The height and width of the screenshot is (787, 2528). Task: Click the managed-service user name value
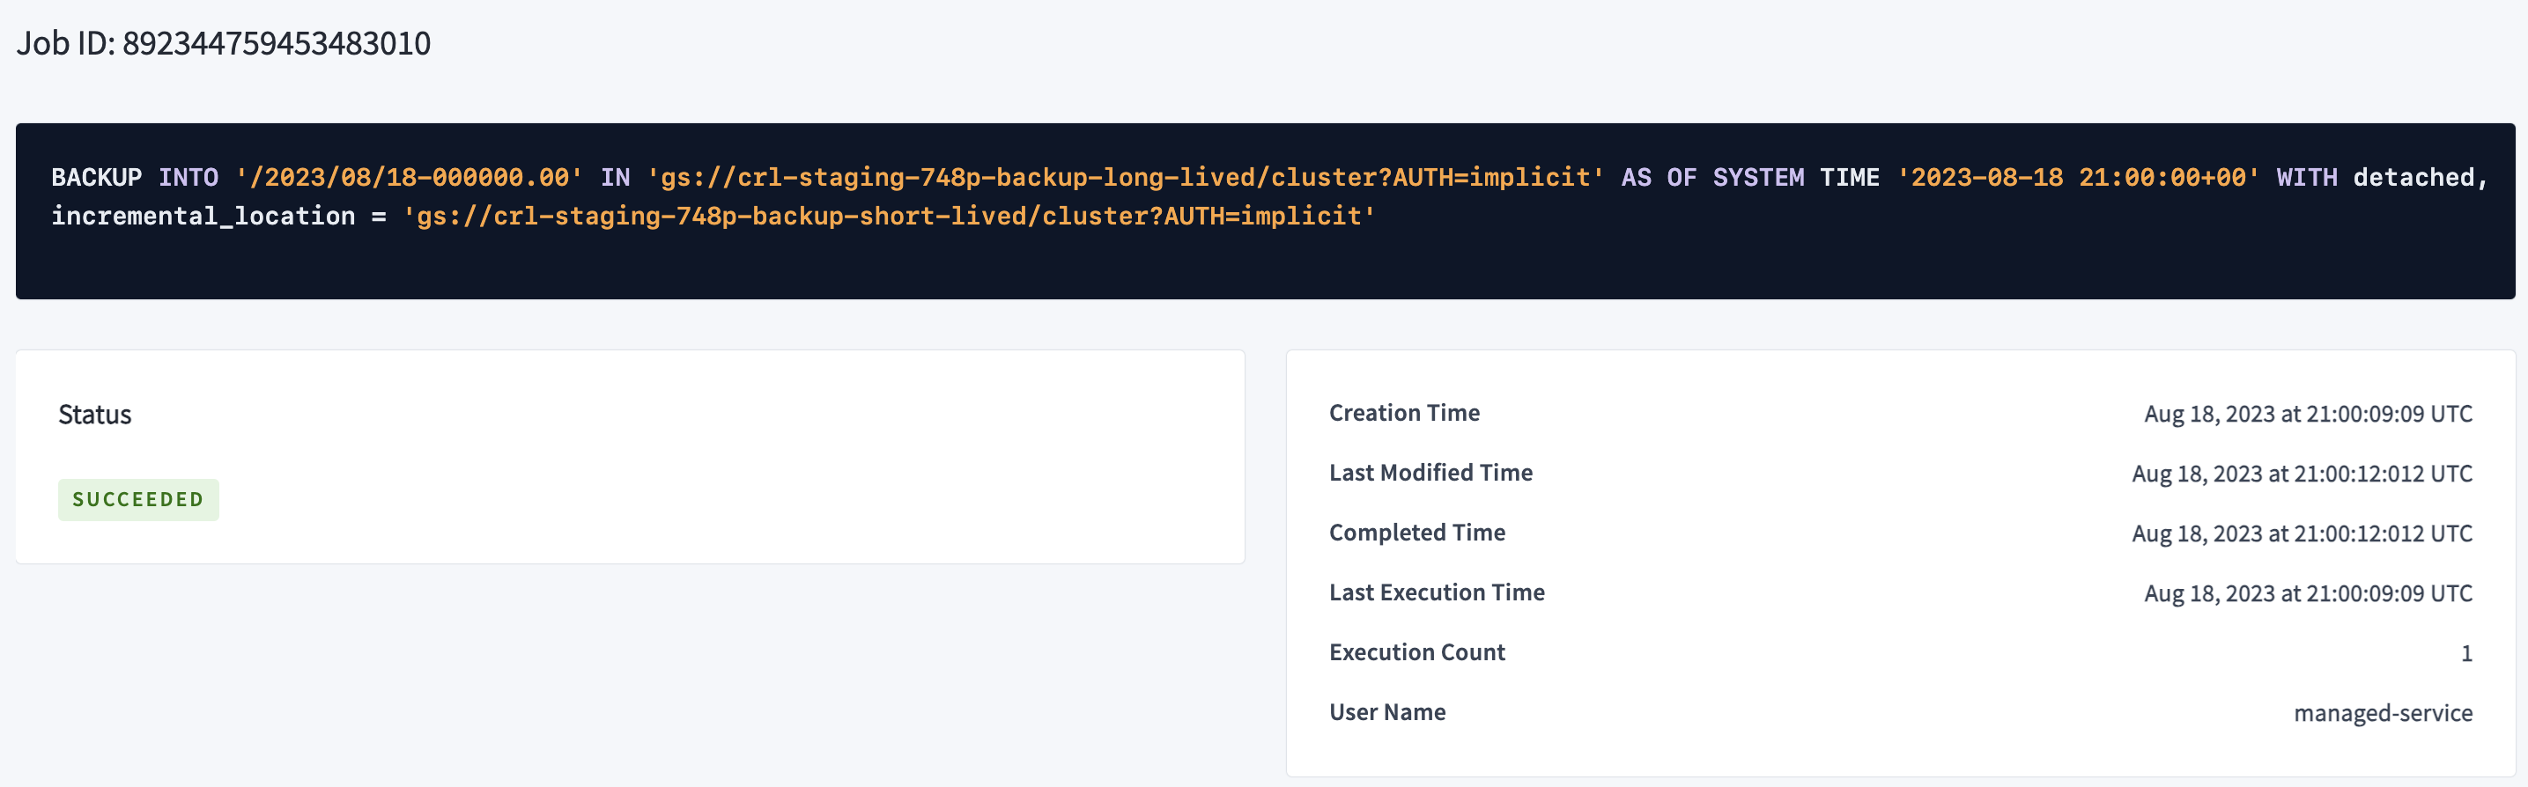pyautogui.click(x=2382, y=713)
